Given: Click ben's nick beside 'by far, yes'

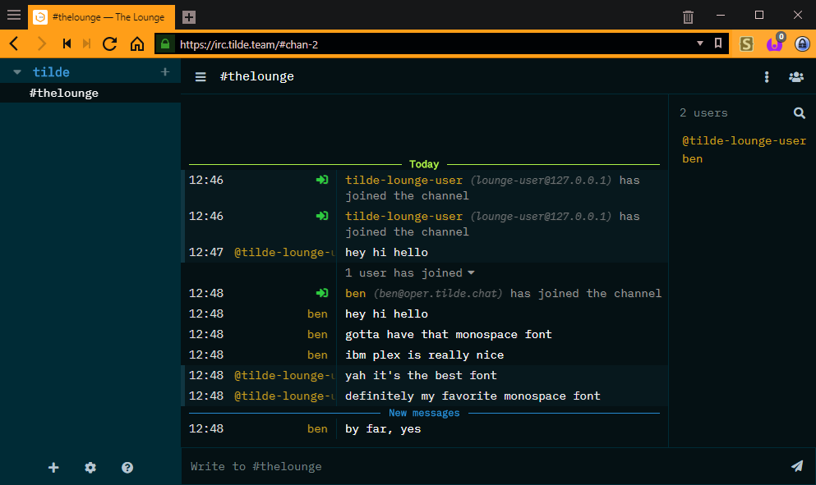Looking at the screenshot, I should (x=317, y=429).
